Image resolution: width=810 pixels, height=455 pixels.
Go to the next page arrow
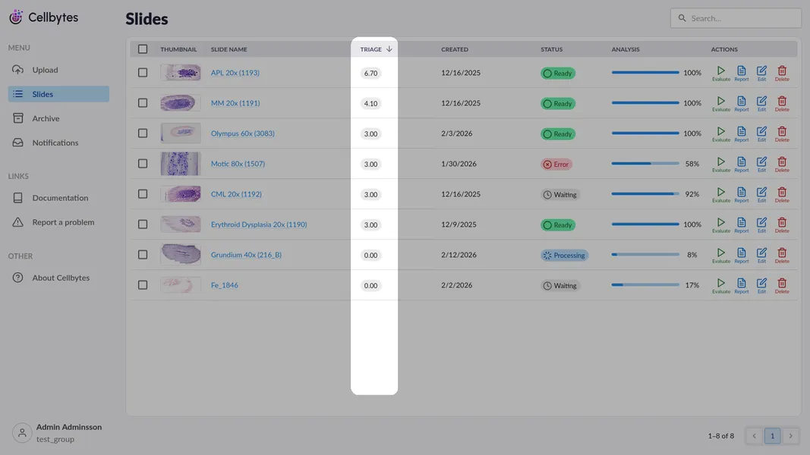(790, 436)
